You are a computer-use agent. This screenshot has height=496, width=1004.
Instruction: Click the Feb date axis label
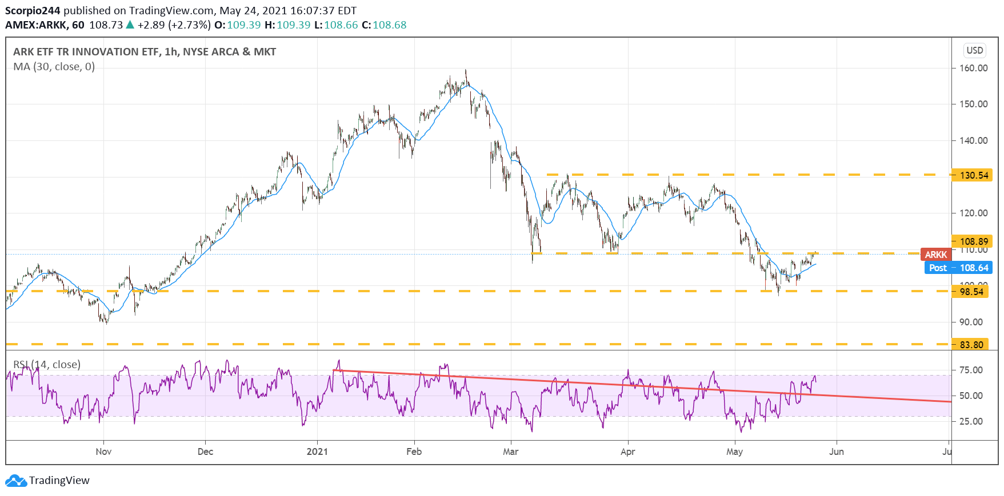pyautogui.click(x=414, y=451)
